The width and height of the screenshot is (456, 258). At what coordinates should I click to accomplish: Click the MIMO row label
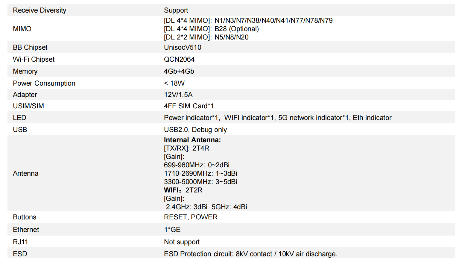click(x=22, y=29)
